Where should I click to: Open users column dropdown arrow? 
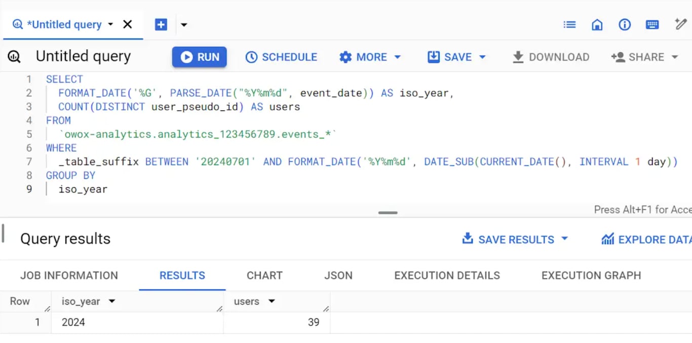272,302
